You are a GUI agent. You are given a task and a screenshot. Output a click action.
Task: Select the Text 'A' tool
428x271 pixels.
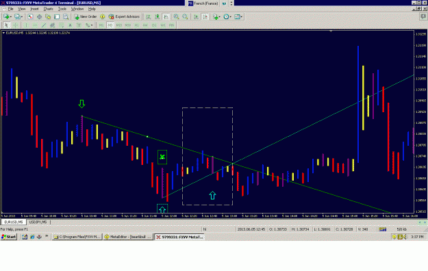(70, 25)
